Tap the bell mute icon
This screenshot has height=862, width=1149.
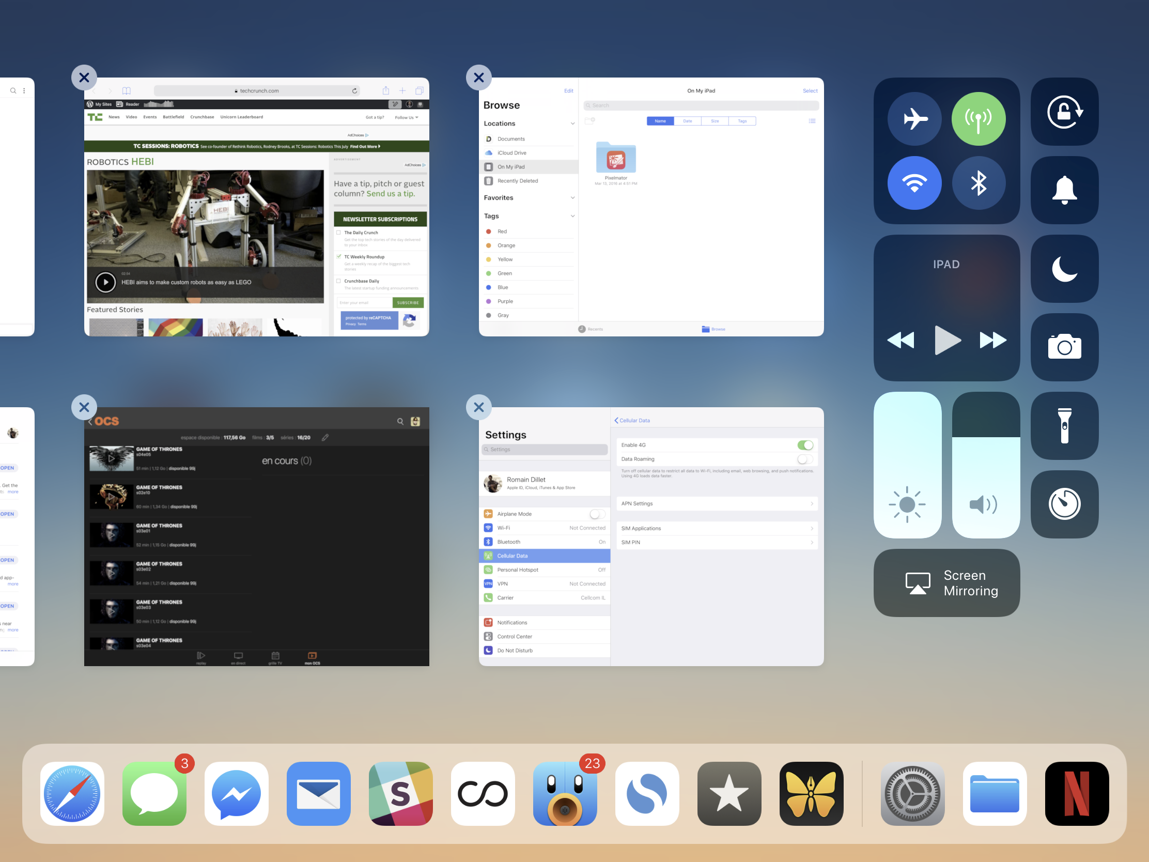[x=1064, y=190]
